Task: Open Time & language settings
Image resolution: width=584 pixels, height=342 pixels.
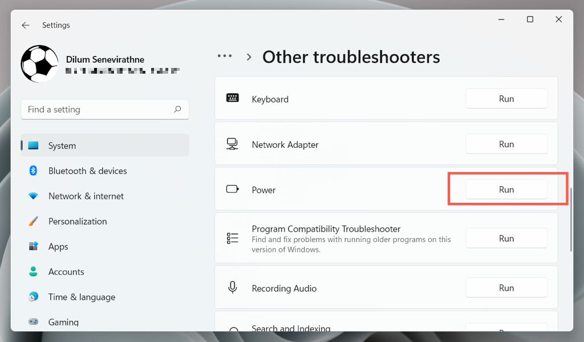Action: (x=105, y=297)
